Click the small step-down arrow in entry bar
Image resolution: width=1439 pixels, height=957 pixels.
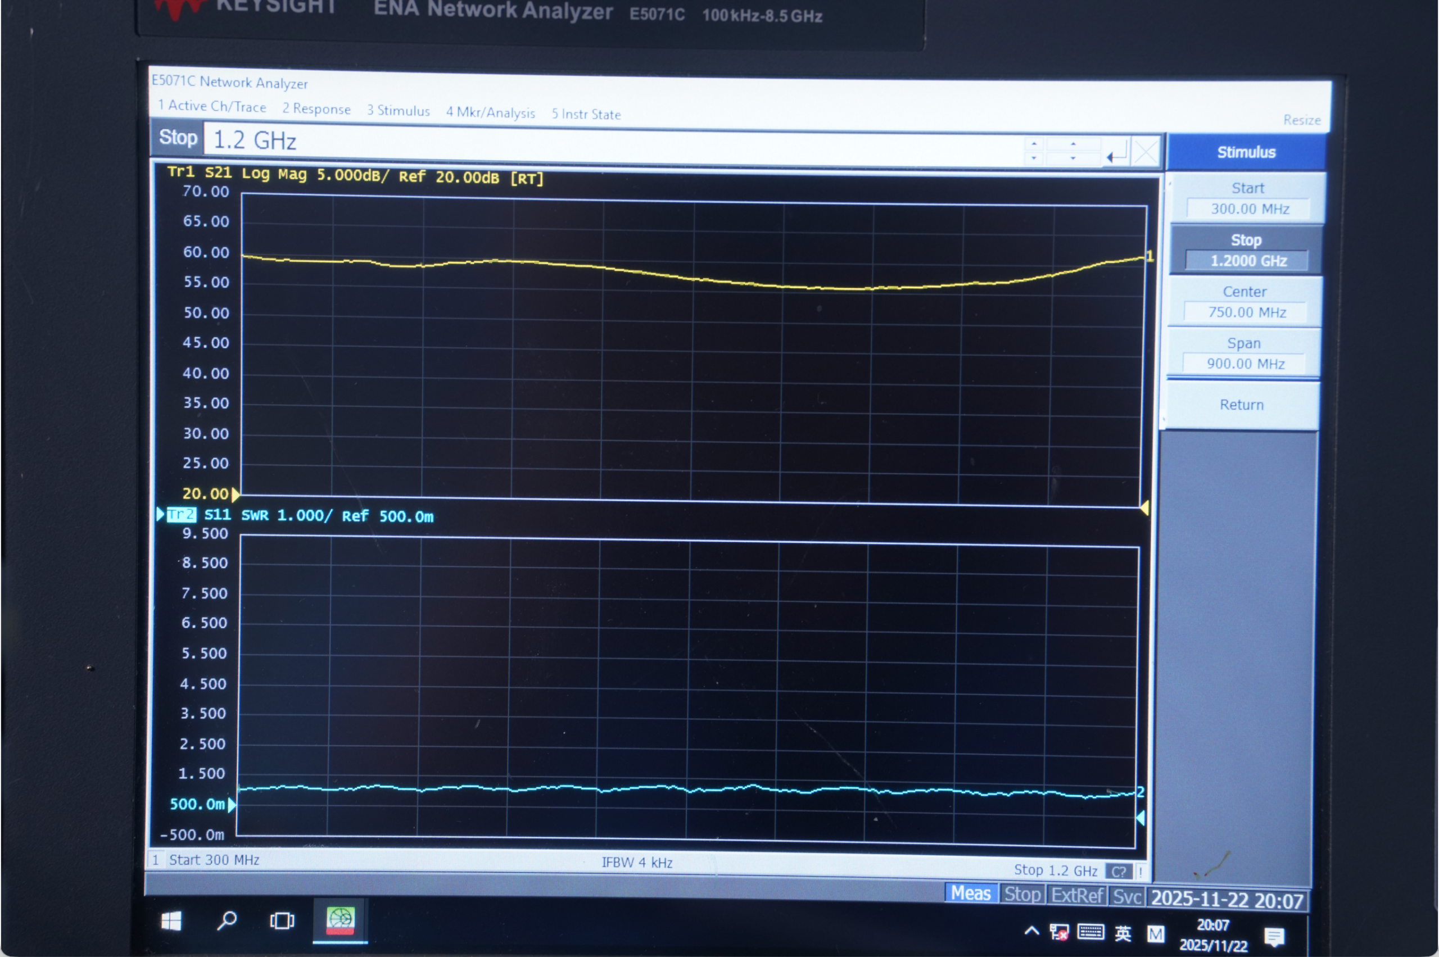(x=1034, y=158)
